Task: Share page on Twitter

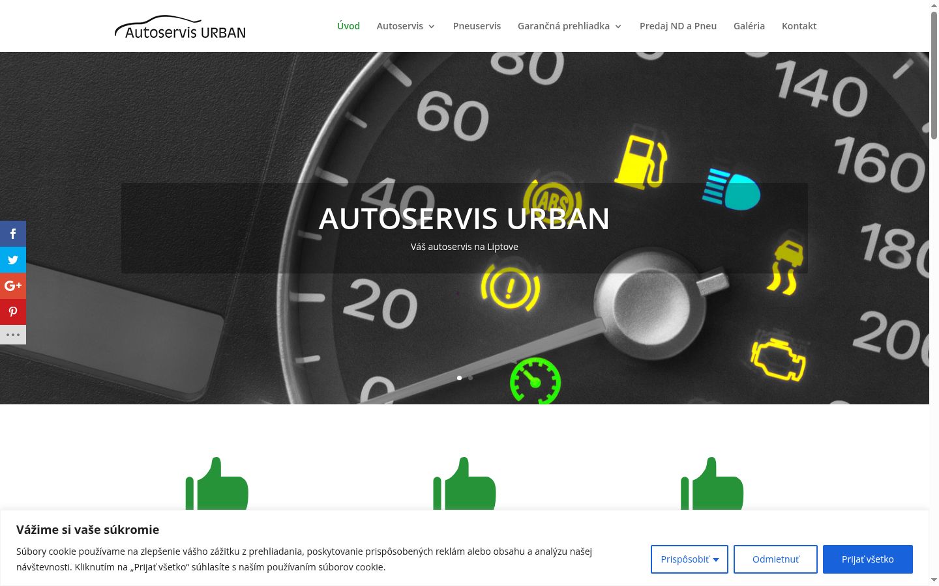Action: pyautogui.click(x=13, y=260)
